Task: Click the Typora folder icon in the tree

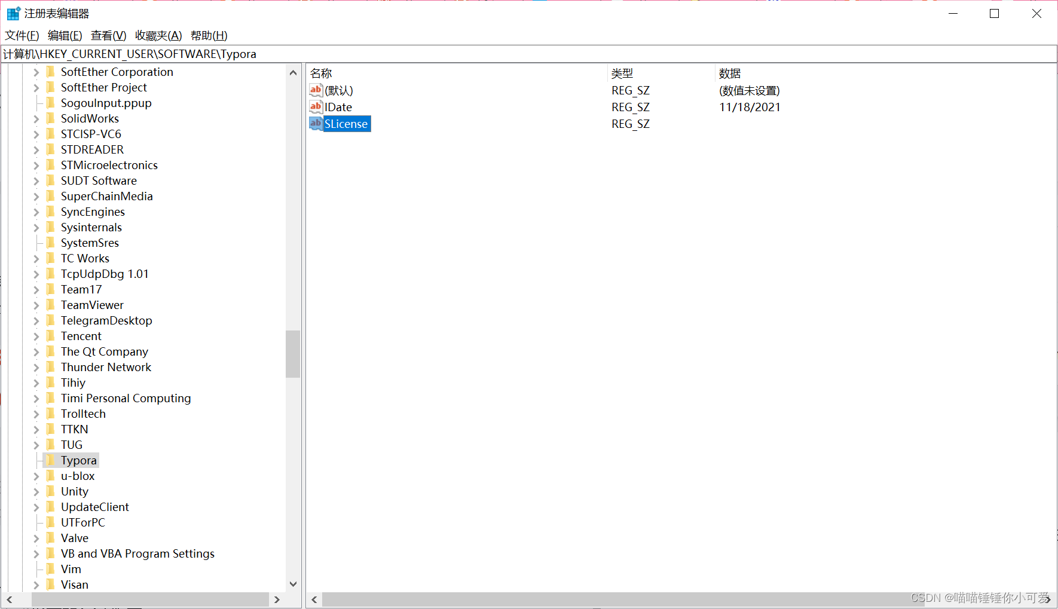Action: click(x=51, y=460)
